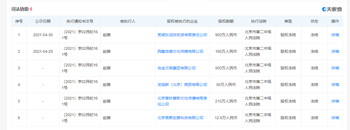Open company link 合宝文娱集团有限公司
This screenshot has height=130, width=350.
pos(177,68)
